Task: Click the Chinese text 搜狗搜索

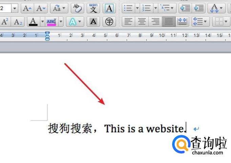Action: pos(70,129)
